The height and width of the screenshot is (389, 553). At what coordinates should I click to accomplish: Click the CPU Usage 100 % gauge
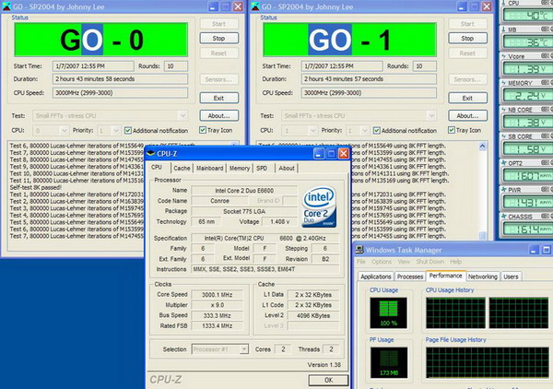point(388,312)
